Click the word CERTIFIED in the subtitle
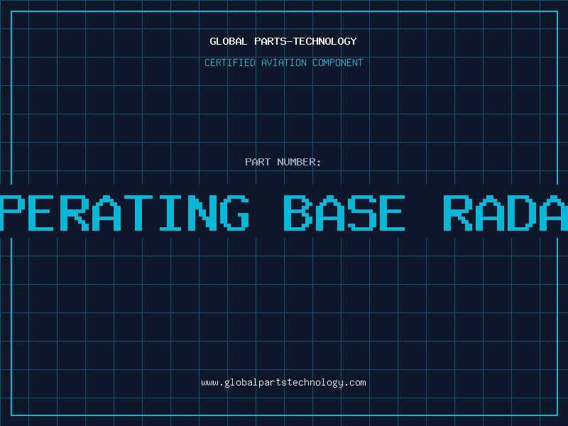568x426 pixels. tap(230, 62)
